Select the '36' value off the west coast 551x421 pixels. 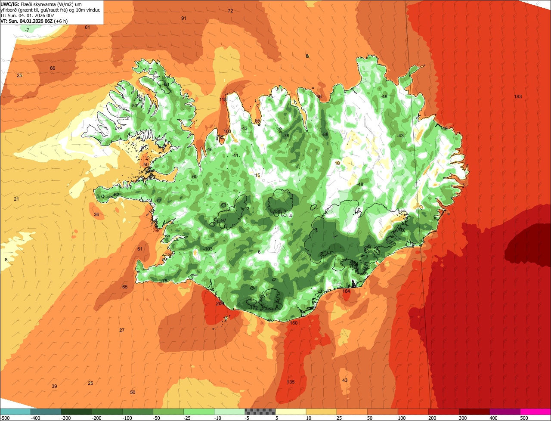pyautogui.click(x=96, y=214)
